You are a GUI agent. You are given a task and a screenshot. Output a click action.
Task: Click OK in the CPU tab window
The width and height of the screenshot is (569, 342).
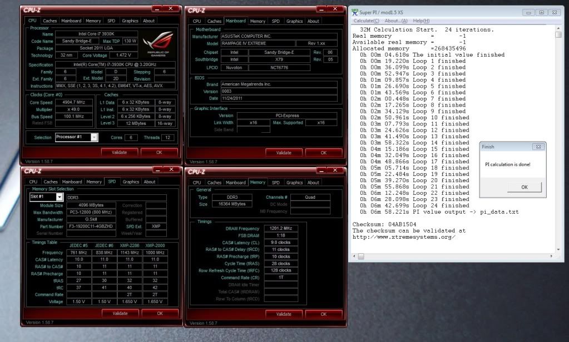point(159,152)
